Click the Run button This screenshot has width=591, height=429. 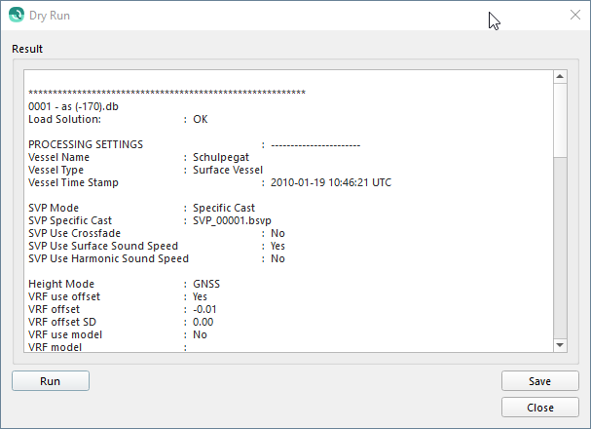[51, 381]
